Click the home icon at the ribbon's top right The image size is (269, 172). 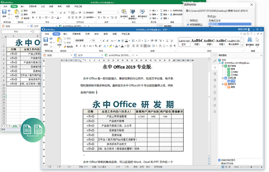[245, 34]
